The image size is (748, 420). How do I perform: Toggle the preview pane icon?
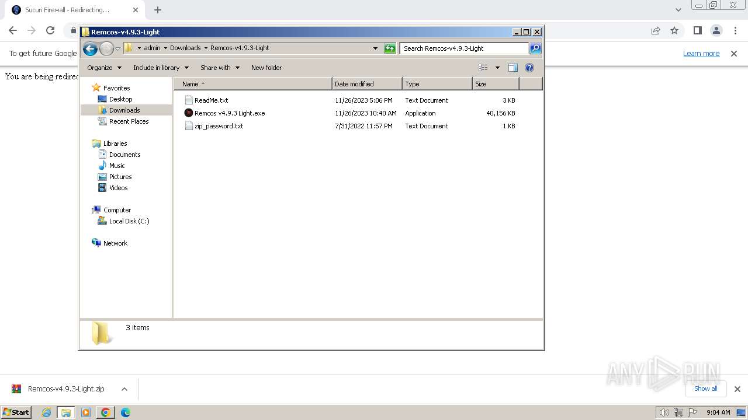tap(513, 68)
